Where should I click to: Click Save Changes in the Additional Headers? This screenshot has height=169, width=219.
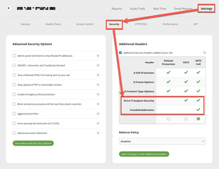144,154
